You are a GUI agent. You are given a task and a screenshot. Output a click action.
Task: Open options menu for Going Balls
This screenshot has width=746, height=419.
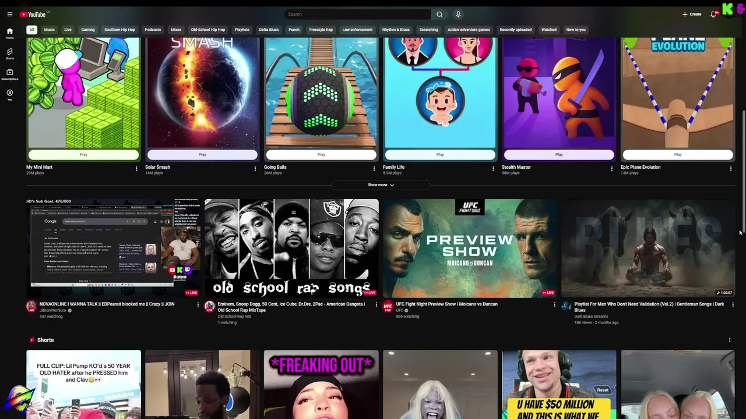pyautogui.click(x=374, y=169)
